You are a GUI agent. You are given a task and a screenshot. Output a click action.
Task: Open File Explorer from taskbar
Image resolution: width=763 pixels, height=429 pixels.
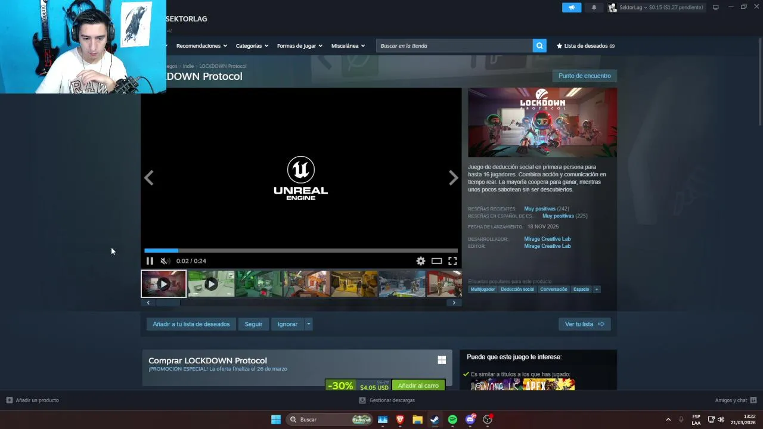pos(417,419)
